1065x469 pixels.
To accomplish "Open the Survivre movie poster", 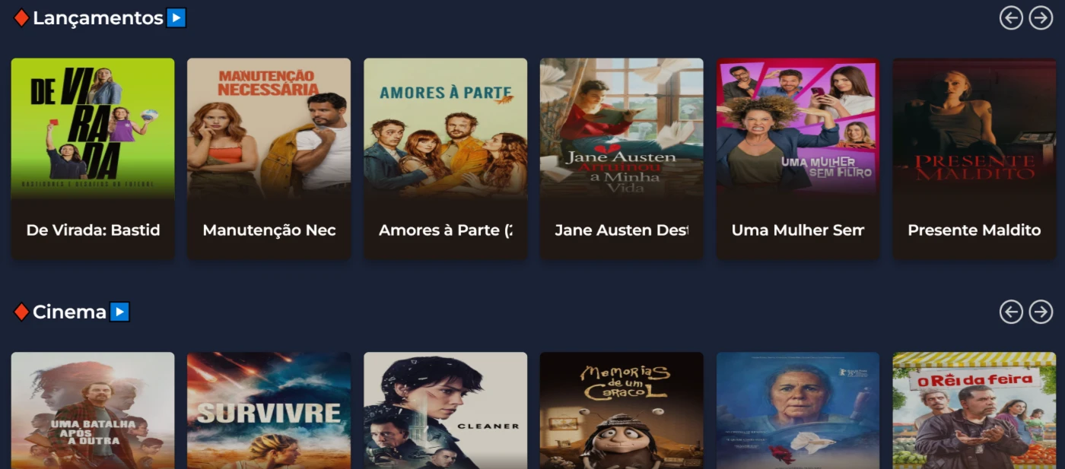I will [x=269, y=410].
